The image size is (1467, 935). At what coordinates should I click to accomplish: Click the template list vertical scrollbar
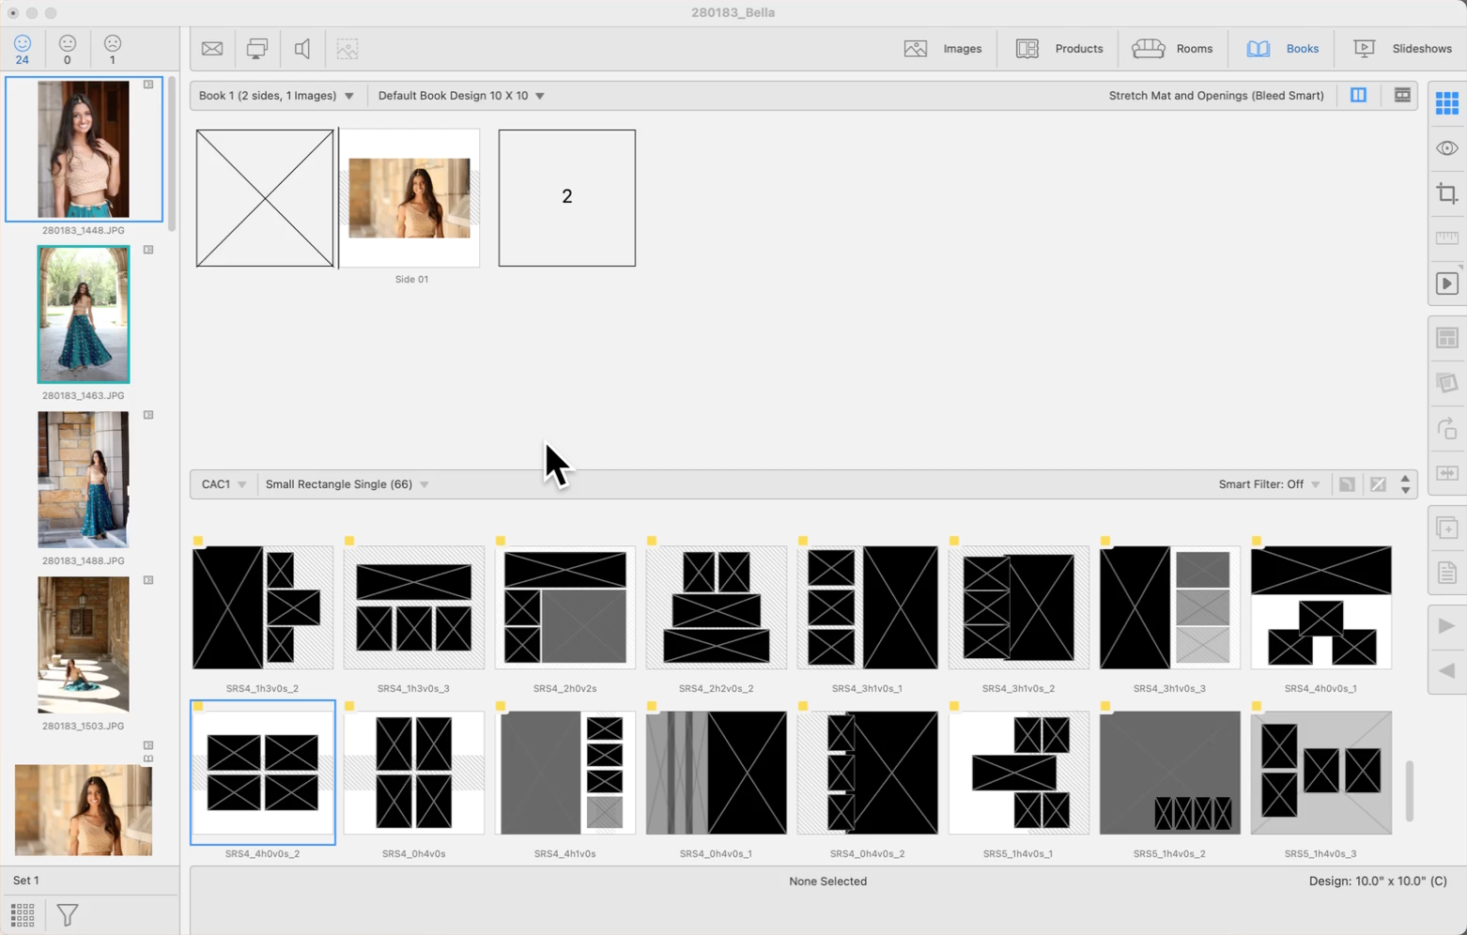[x=1409, y=790]
